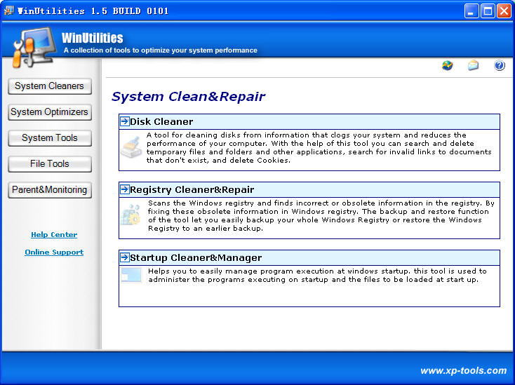Click the arrow icon beside Startup Cleaner&Manager

[x=124, y=257]
